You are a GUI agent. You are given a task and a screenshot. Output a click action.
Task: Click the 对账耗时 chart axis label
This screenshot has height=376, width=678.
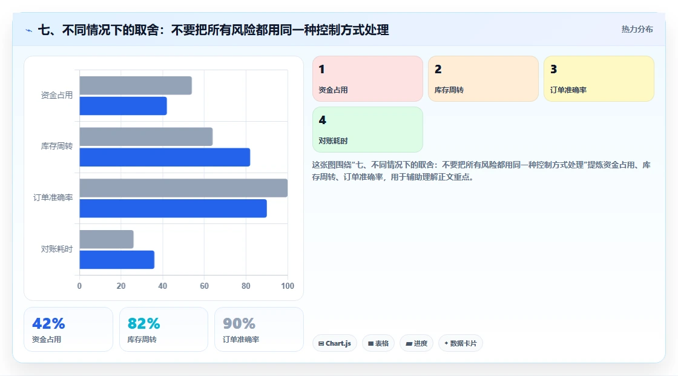click(x=57, y=249)
